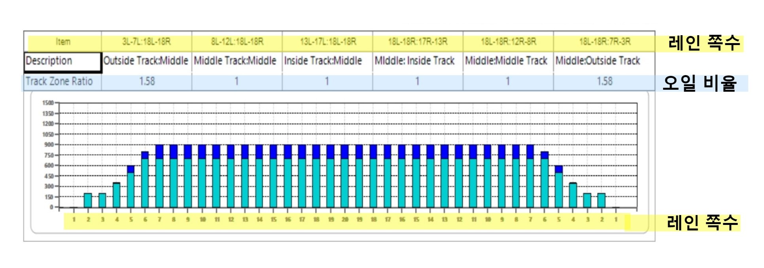Click the Inside Track:Middle description cell
Viewport: 764px width, 268px height.
328,62
